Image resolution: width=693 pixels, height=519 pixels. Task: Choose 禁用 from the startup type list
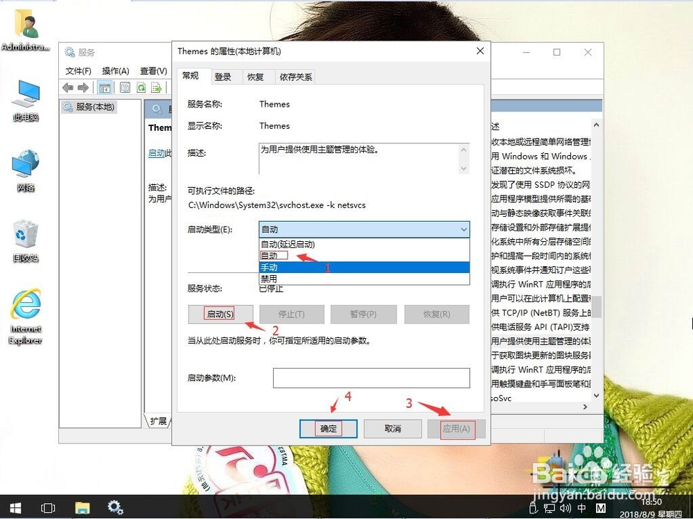pos(365,279)
